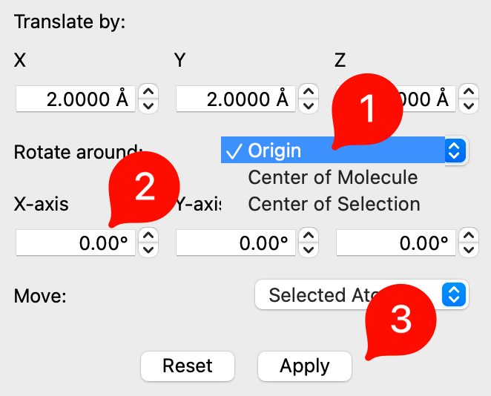
Task: Increase the X-axis rotation angle stepper
Action: [x=148, y=236]
